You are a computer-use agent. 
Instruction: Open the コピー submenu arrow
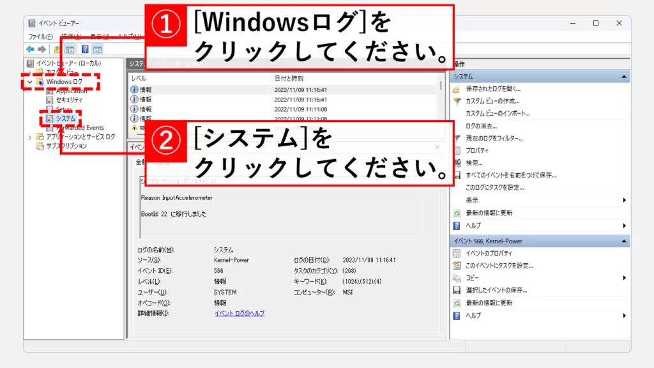pos(624,278)
